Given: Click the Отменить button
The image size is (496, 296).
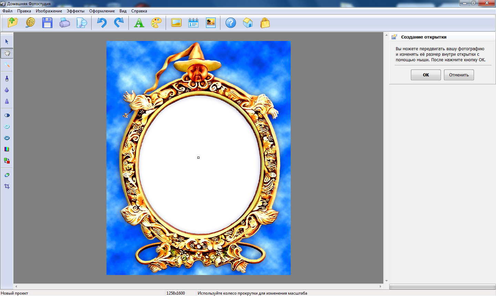Looking at the screenshot, I should point(459,75).
